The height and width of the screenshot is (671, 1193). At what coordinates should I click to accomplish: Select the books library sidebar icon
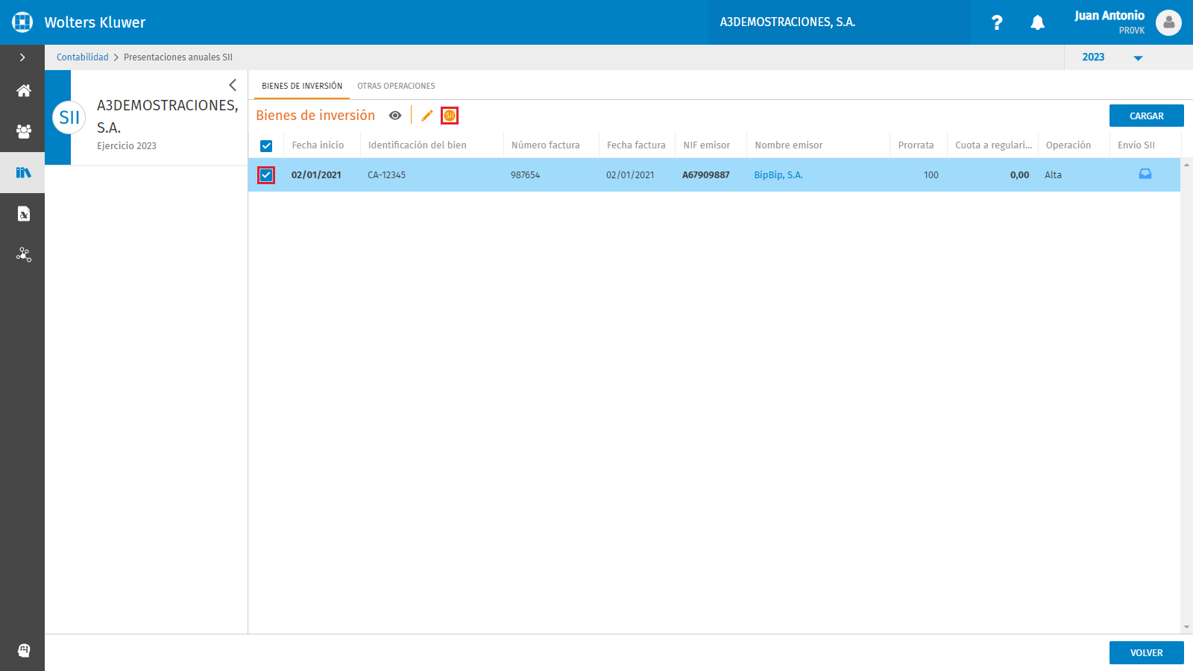point(24,173)
